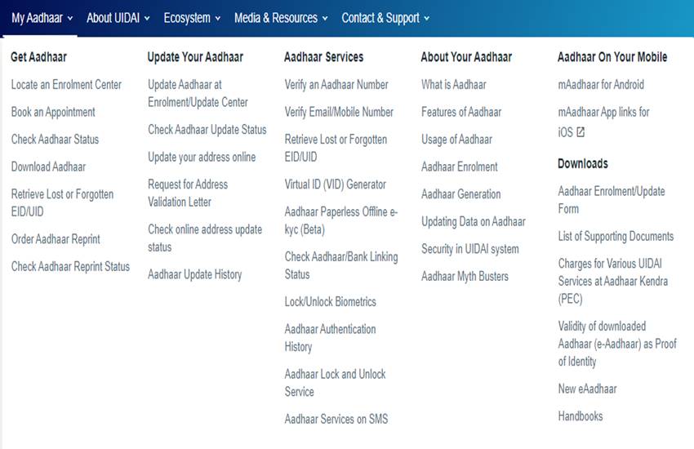
Task: Select Download Aadhaar link
Action: point(48,167)
